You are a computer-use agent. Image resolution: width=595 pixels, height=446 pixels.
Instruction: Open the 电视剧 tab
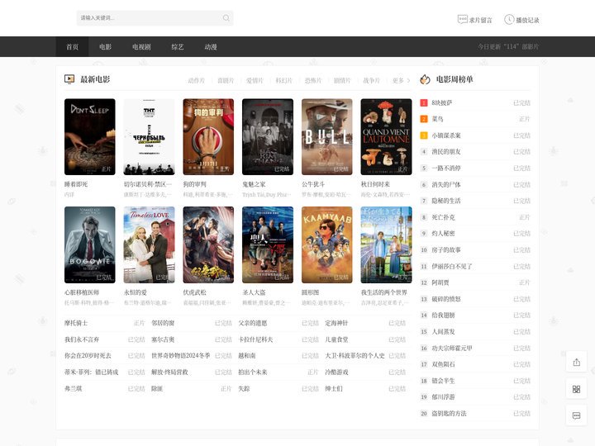[x=141, y=46]
